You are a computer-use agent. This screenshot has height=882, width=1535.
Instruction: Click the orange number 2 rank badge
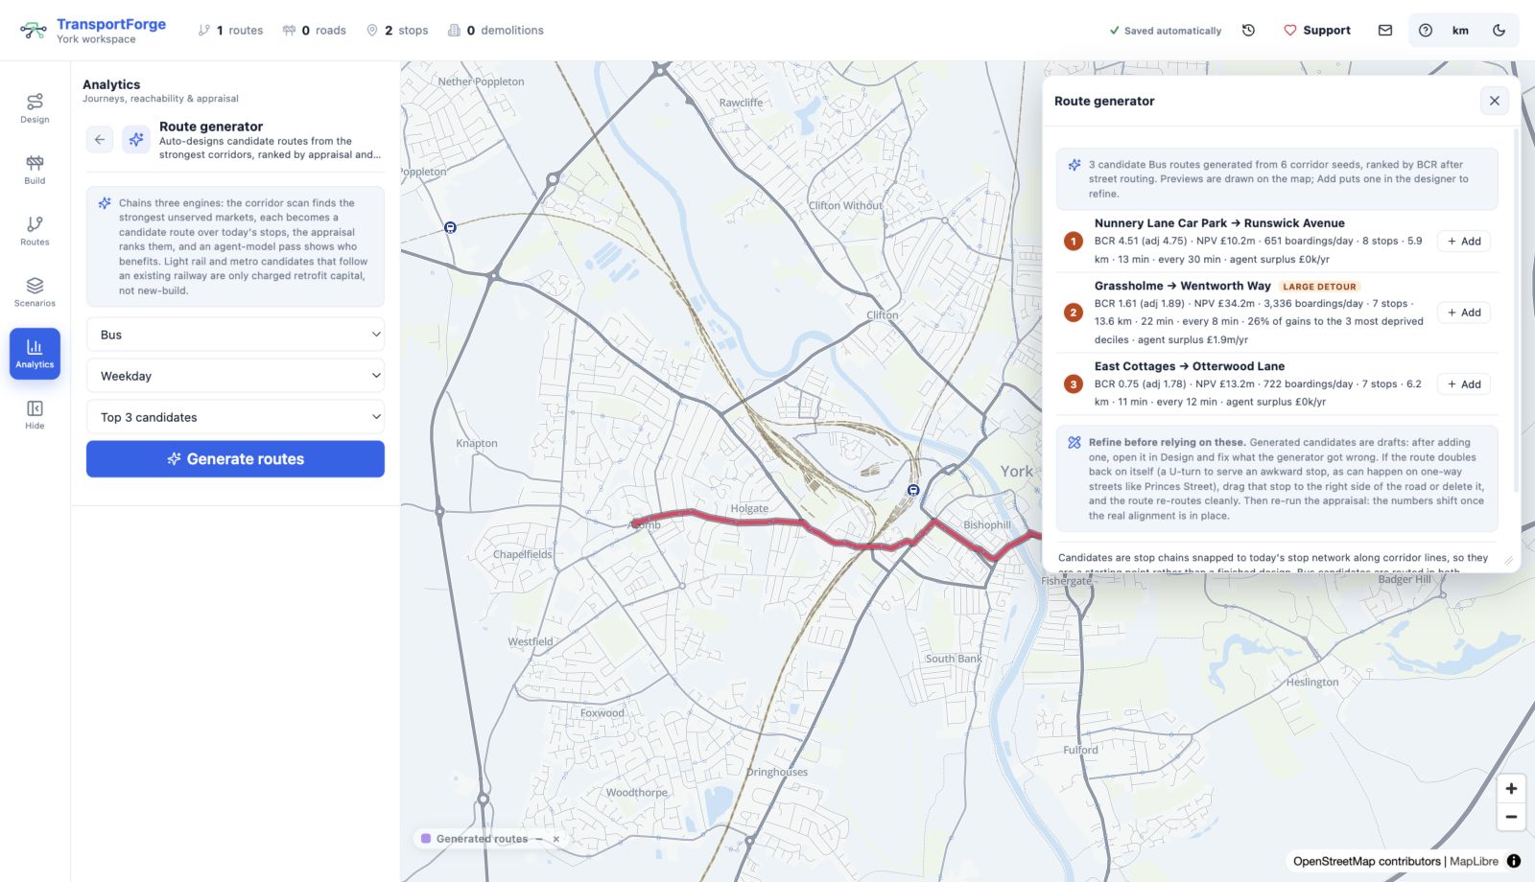pos(1074,313)
